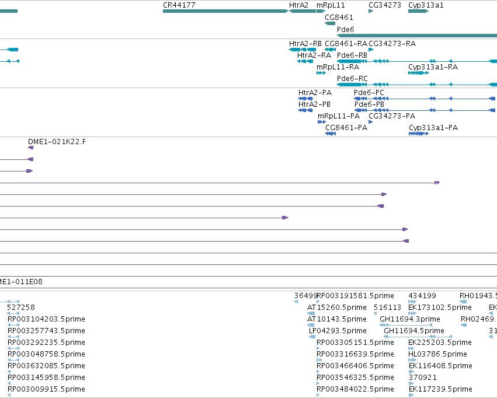Viewport: 497px width, 398px height.
Task: Click the GH11694.5prime EST label
Action: pos(414,330)
